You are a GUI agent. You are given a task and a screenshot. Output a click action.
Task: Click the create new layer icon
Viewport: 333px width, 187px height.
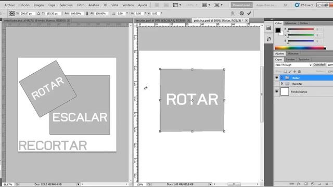tap(327, 184)
